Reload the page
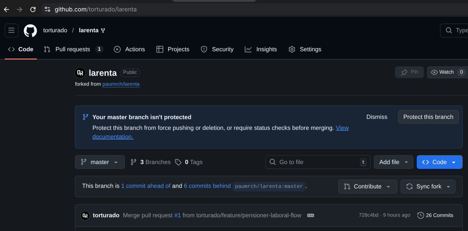The width and height of the screenshot is (468, 231). [33, 9]
